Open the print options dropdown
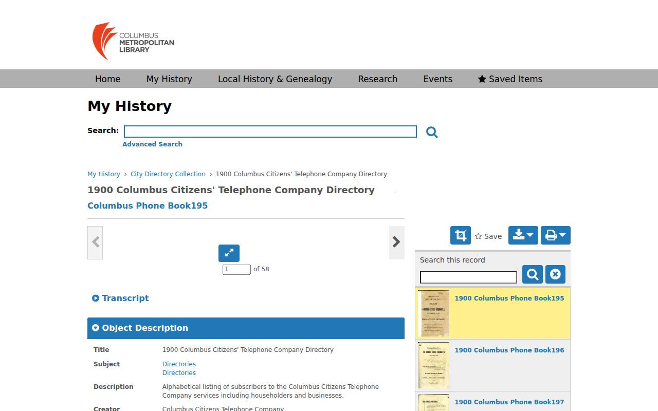This screenshot has width=658, height=411. coord(556,235)
